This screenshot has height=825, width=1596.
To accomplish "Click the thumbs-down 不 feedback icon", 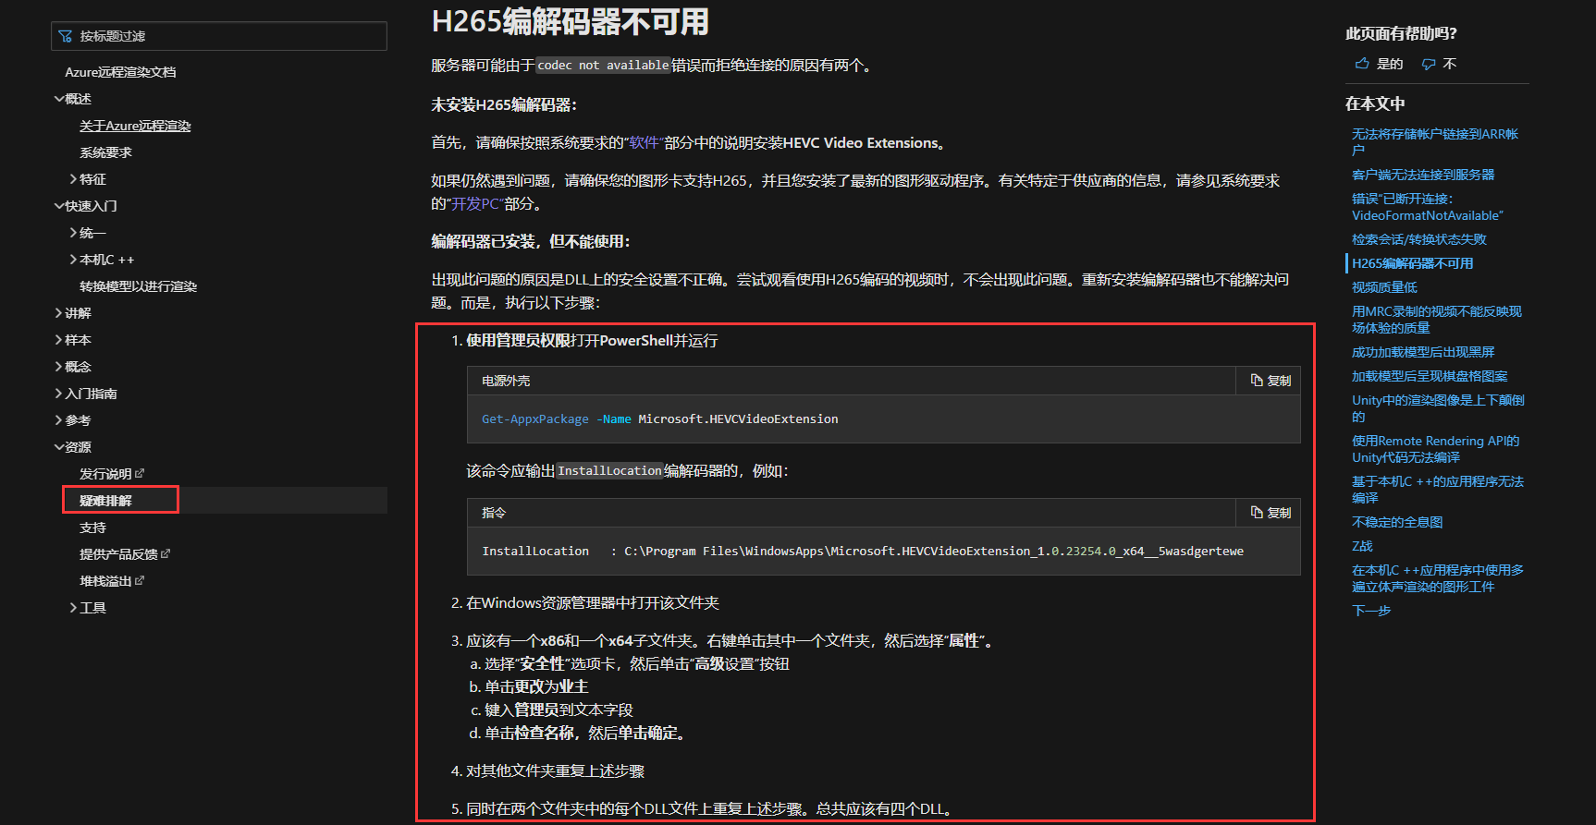I will (1429, 64).
